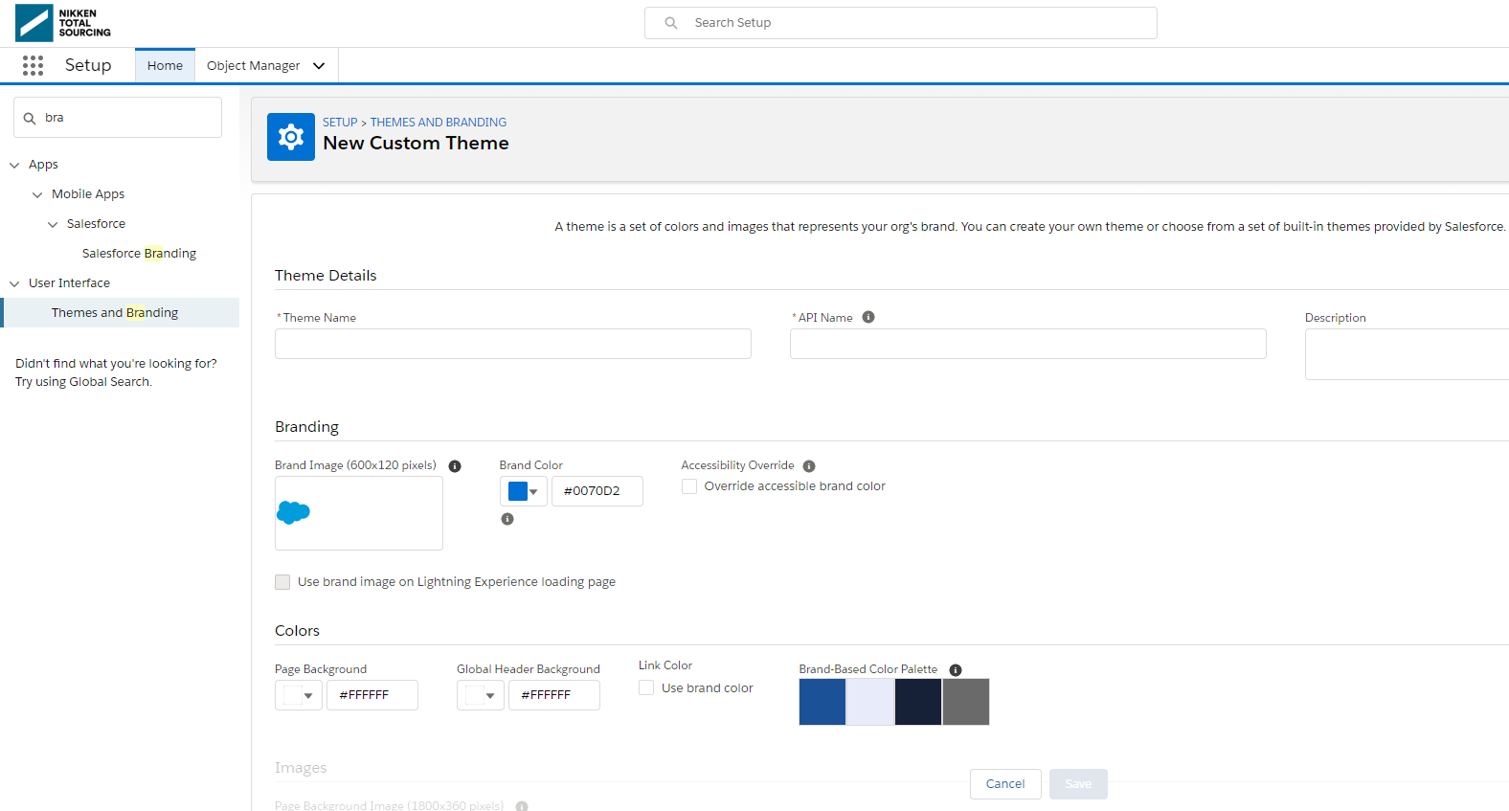Image resolution: width=1509 pixels, height=811 pixels.
Task: Enable Override accessible brand color checkbox
Action: click(x=689, y=486)
